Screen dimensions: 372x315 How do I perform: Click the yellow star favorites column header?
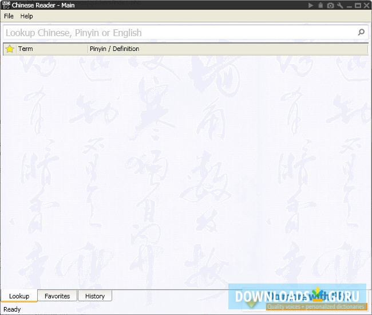(x=10, y=49)
